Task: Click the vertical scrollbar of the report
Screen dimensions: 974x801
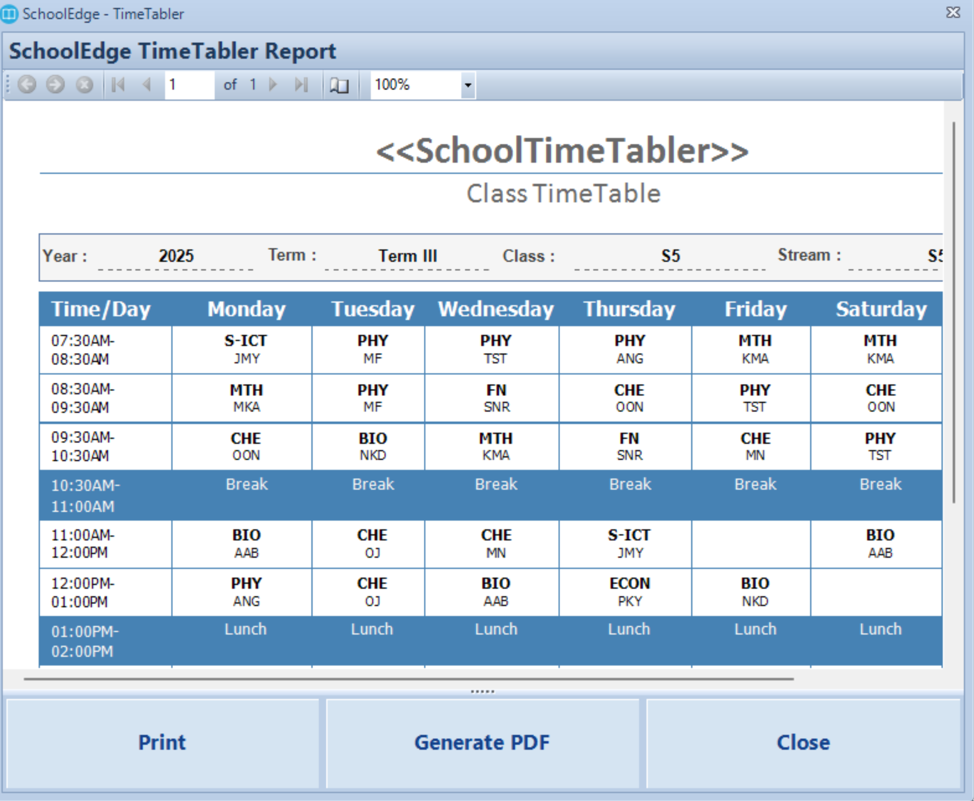Action: (953, 312)
